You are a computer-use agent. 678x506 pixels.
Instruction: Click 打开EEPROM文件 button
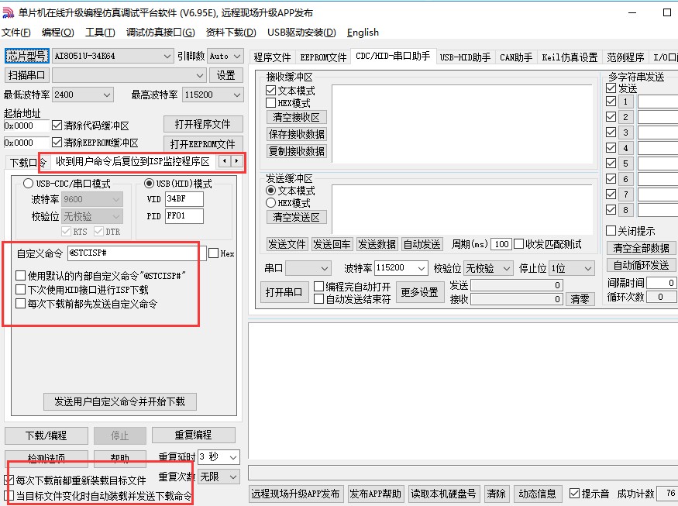(203, 144)
